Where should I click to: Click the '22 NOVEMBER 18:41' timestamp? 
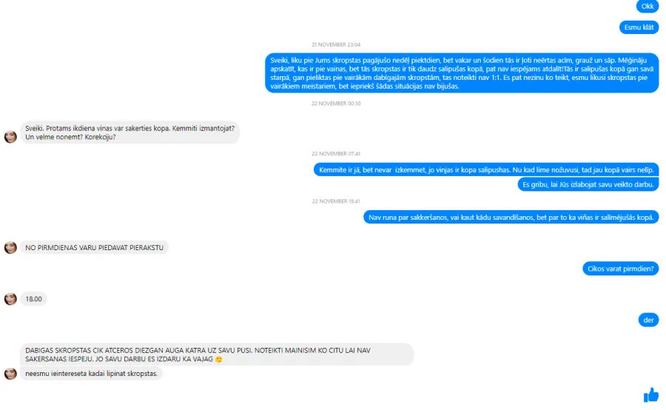tap(336, 201)
